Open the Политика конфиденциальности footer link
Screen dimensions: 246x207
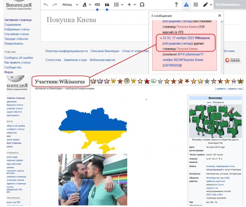(x=66, y=51)
